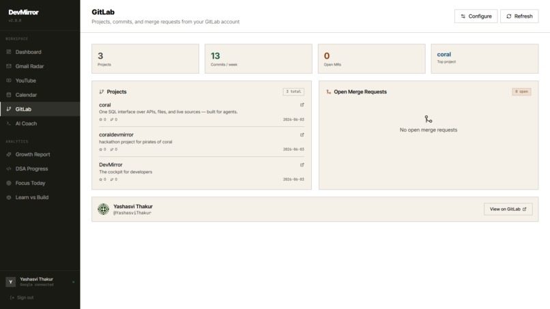This screenshot has width=550, height=309.
Task: Click the sliders icon on Configure
Action: click(x=463, y=16)
